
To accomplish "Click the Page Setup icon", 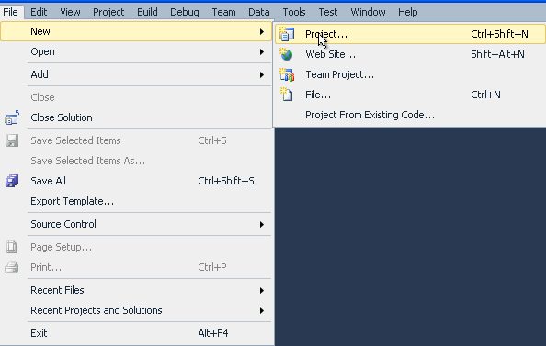I will pyautogui.click(x=12, y=247).
